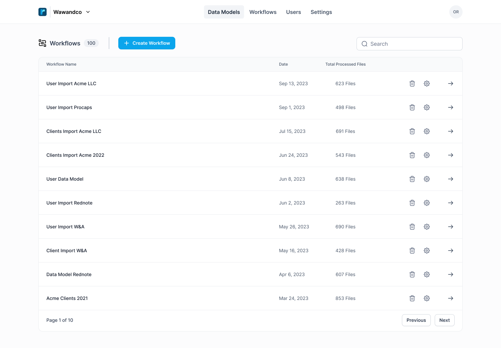Screen dimensions: 501x348
Task: Open settings for User Import Procaps
Action: pyautogui.click(x=427, y=107)
